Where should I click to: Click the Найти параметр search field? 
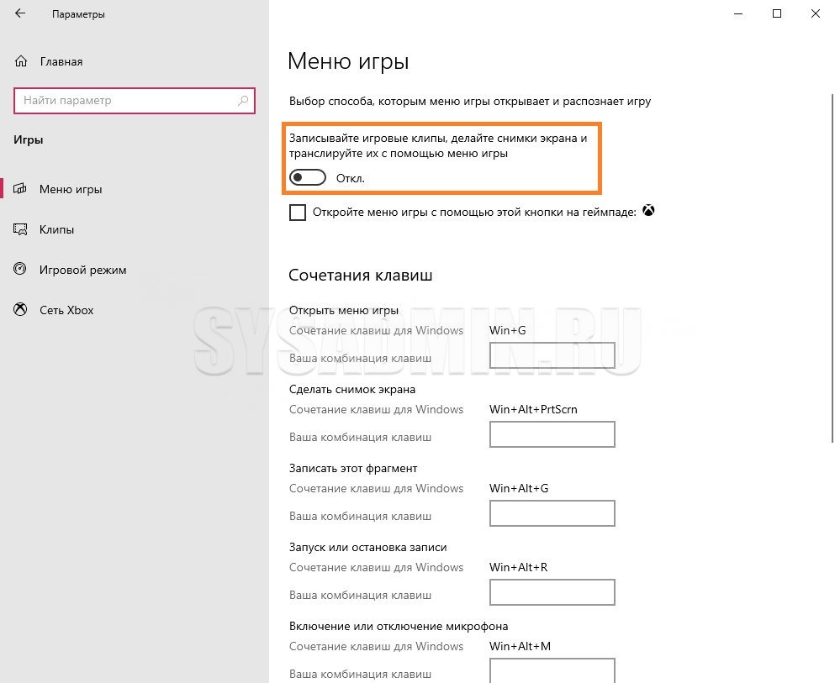(x=135, y=101)
